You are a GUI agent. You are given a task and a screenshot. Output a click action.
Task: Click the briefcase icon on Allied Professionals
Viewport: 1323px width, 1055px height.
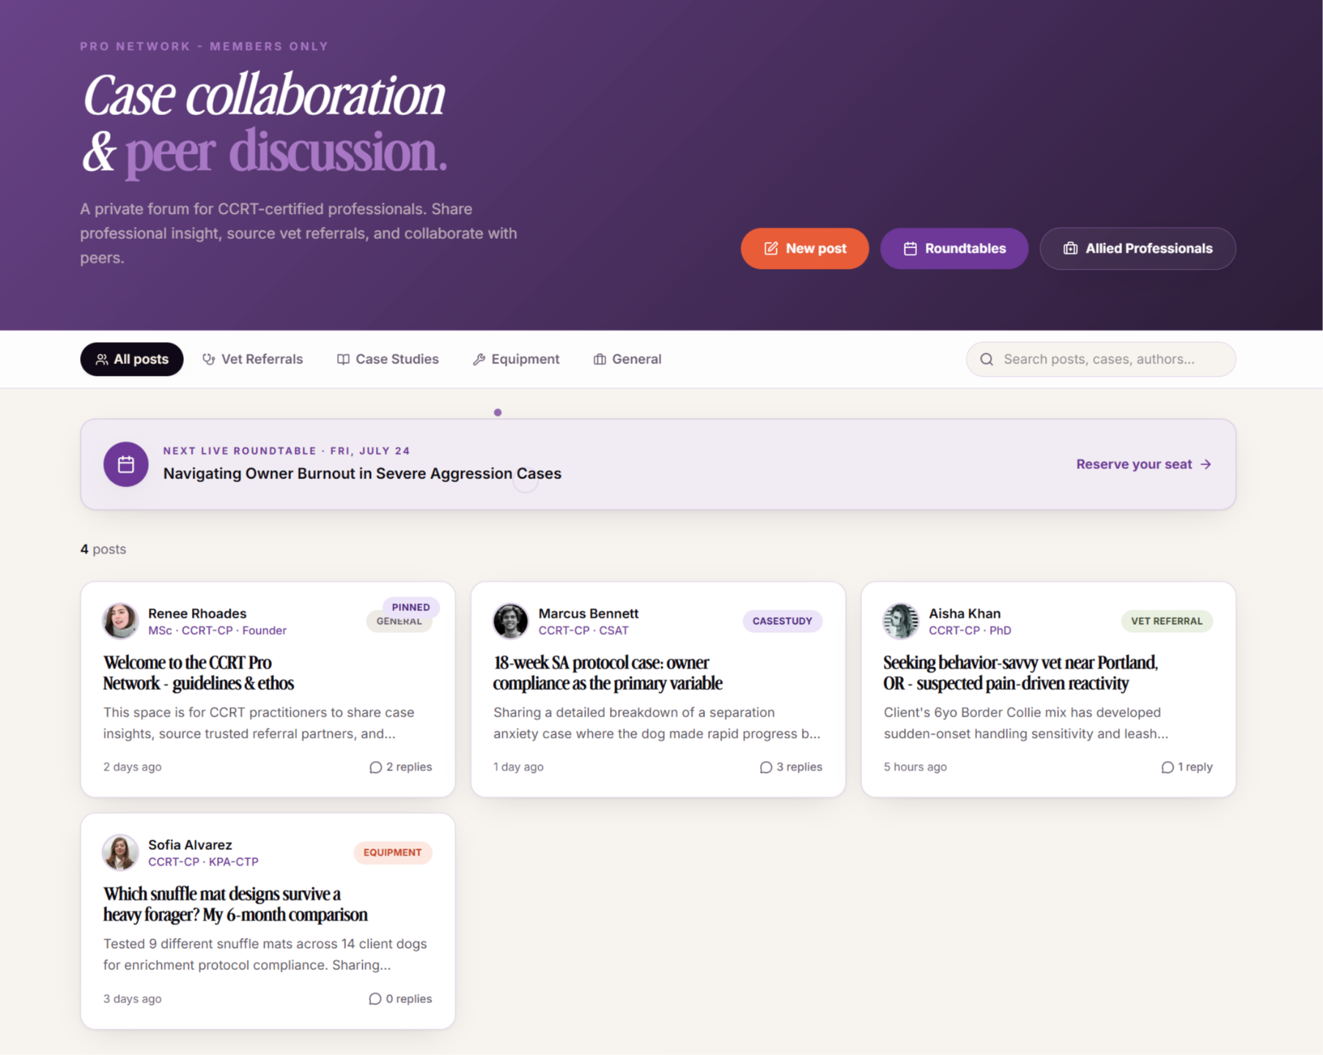[x=1070, y=248]
